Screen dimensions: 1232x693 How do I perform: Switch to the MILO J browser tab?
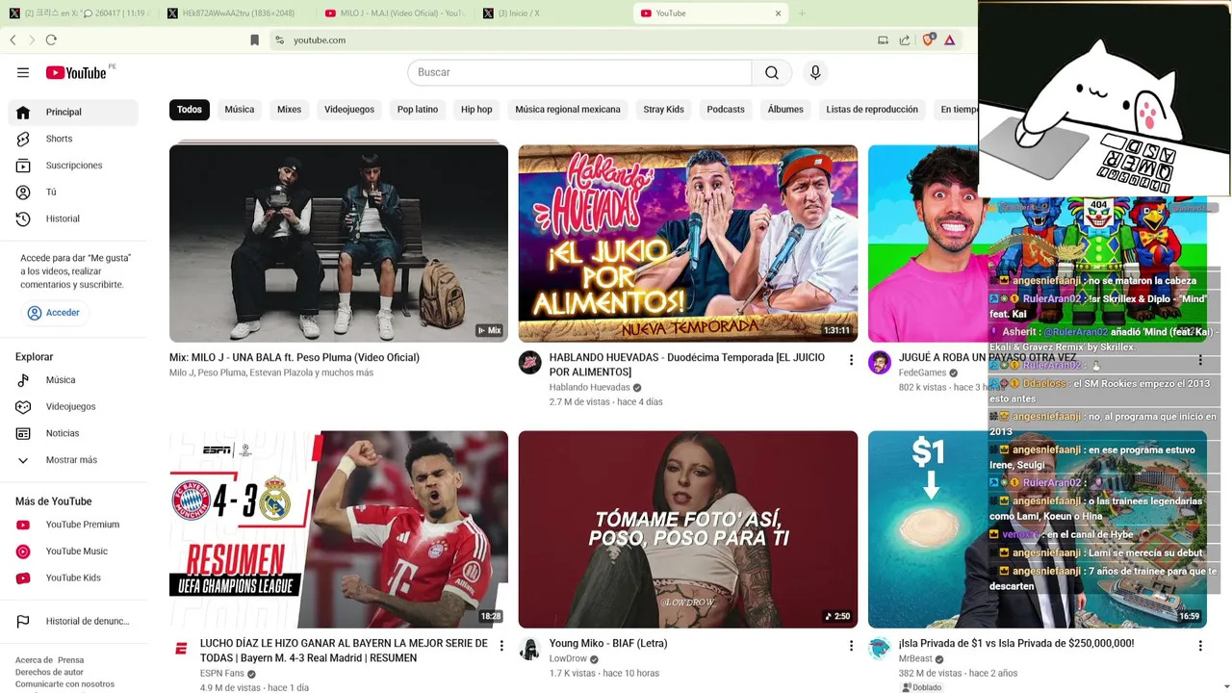396,13
